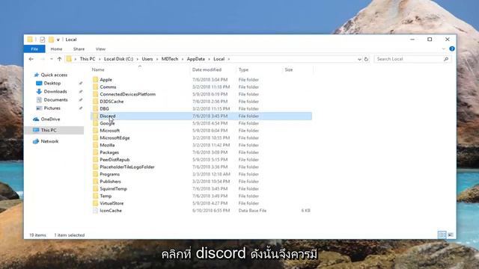Select the IconCache file icon
The width and height of the screenshot is (479, 269).
[95, 211]
